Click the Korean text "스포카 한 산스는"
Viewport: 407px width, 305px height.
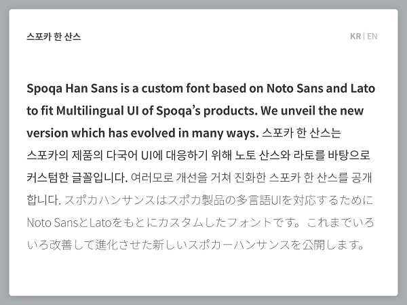(x=301, y=133)
